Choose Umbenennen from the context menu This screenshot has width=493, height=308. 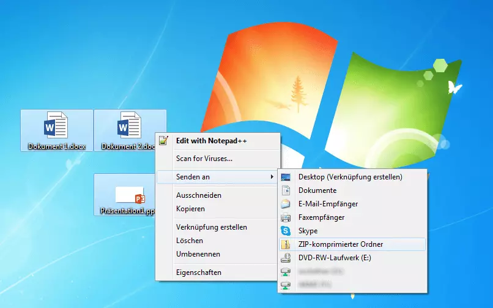click(x=218, y=254)
